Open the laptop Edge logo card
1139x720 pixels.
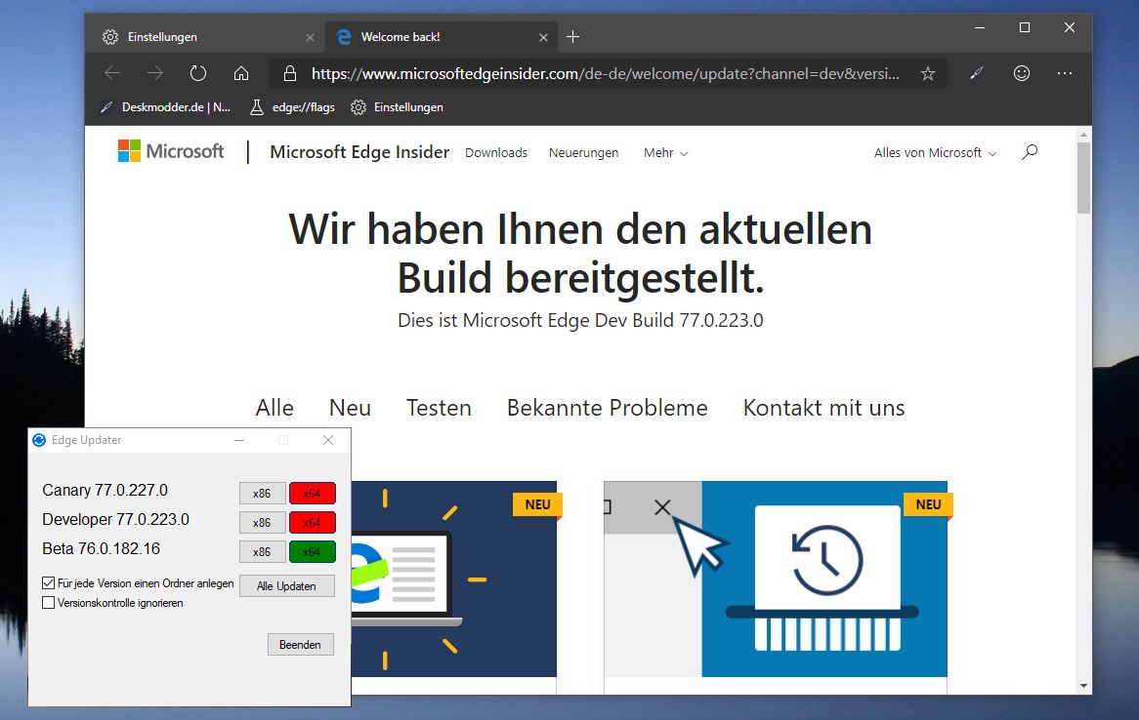pyautogui.click(x=454, y=579)
